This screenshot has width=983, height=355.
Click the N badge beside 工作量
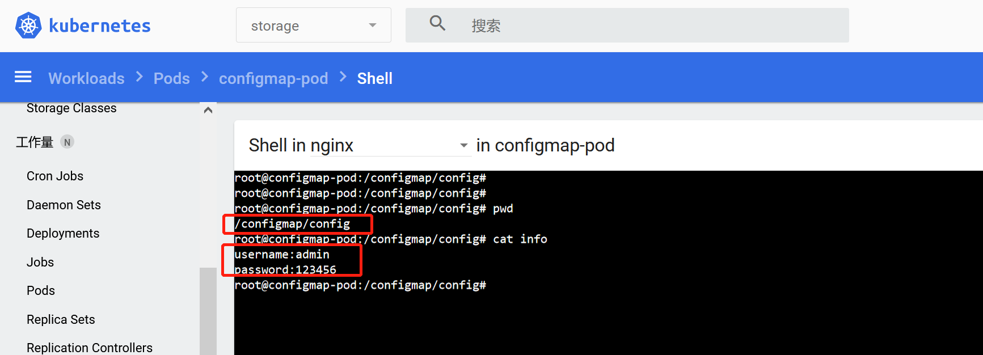click(67, 142)
